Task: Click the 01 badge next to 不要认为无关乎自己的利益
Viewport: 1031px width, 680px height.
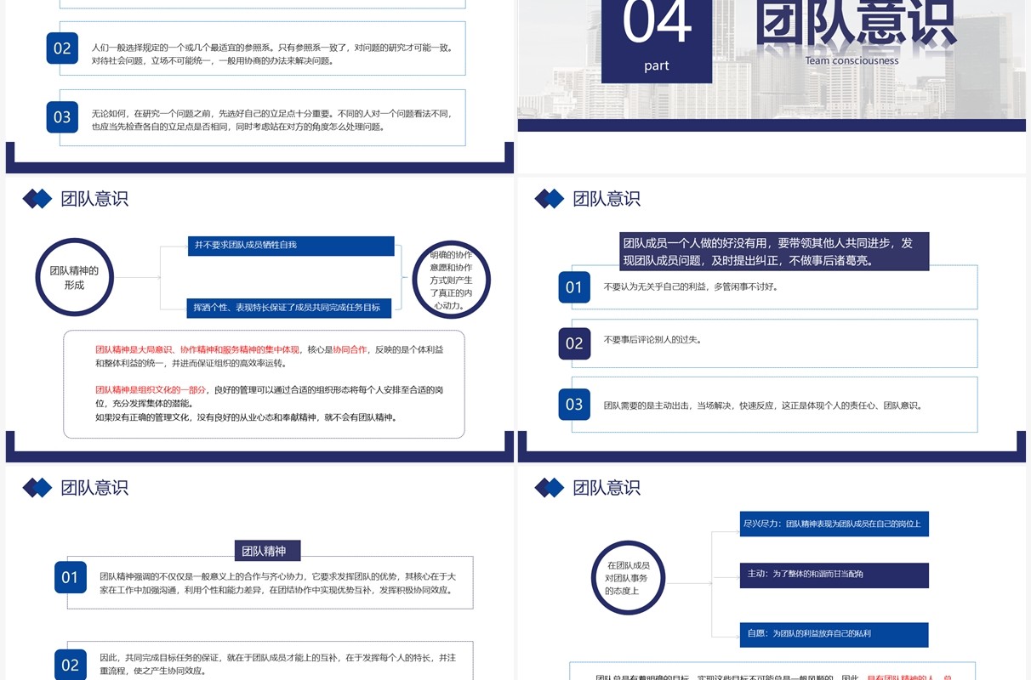Action: click(x=574, y=287)
